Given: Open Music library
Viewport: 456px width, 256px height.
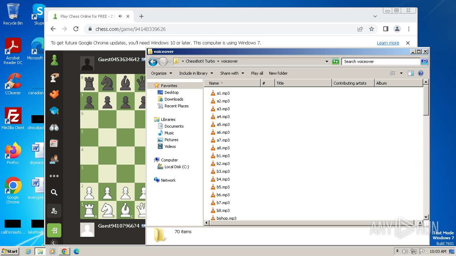Looking at the screenshot, I should pos(169,133).
